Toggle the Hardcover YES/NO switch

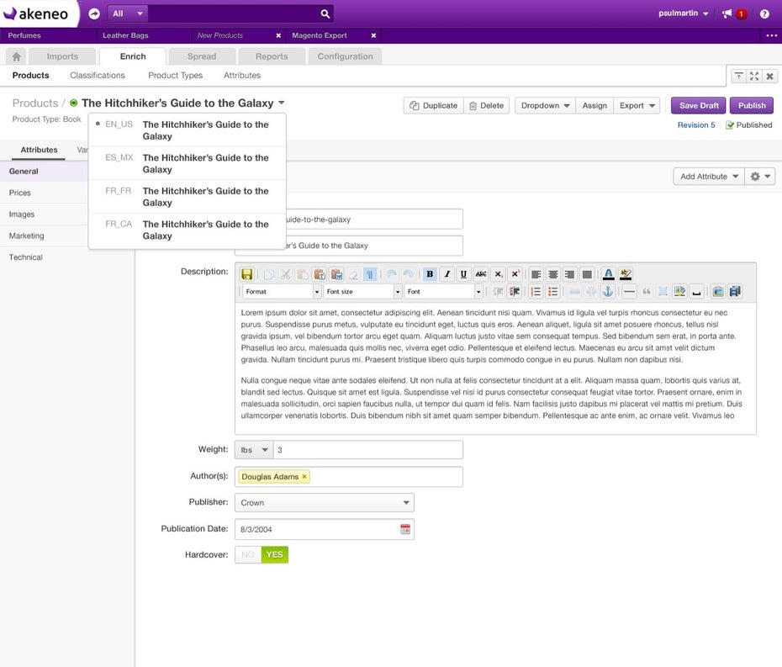tap(262, 555)
